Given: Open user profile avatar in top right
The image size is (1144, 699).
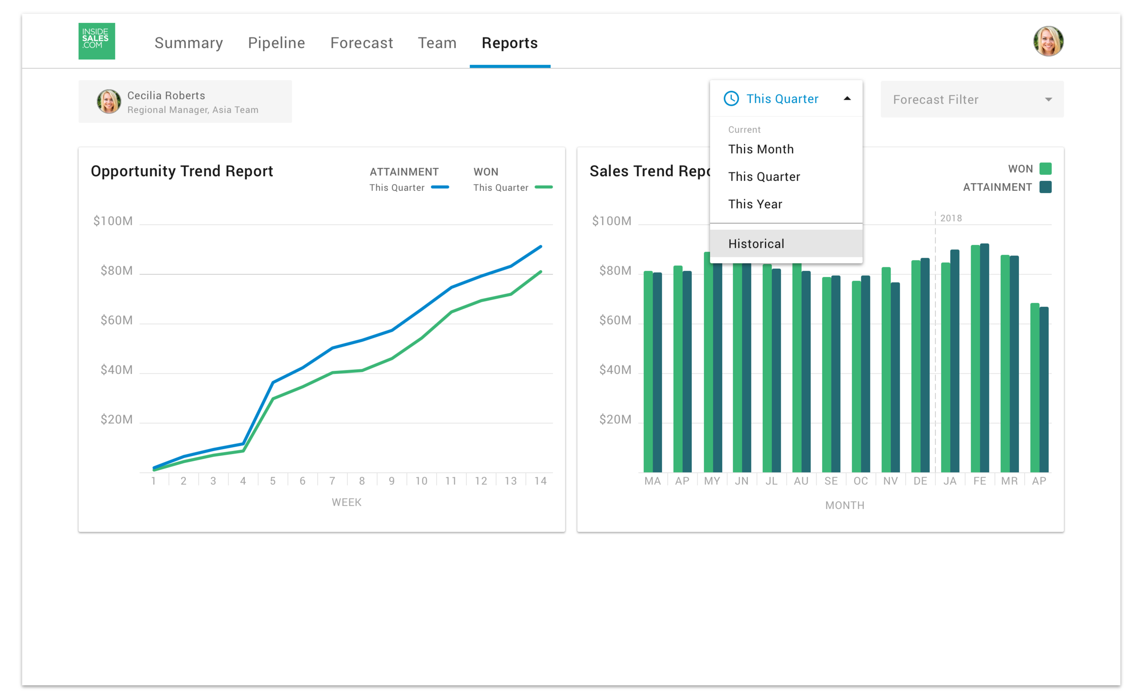Looking at the screenshot, I should coord(1048,41).
